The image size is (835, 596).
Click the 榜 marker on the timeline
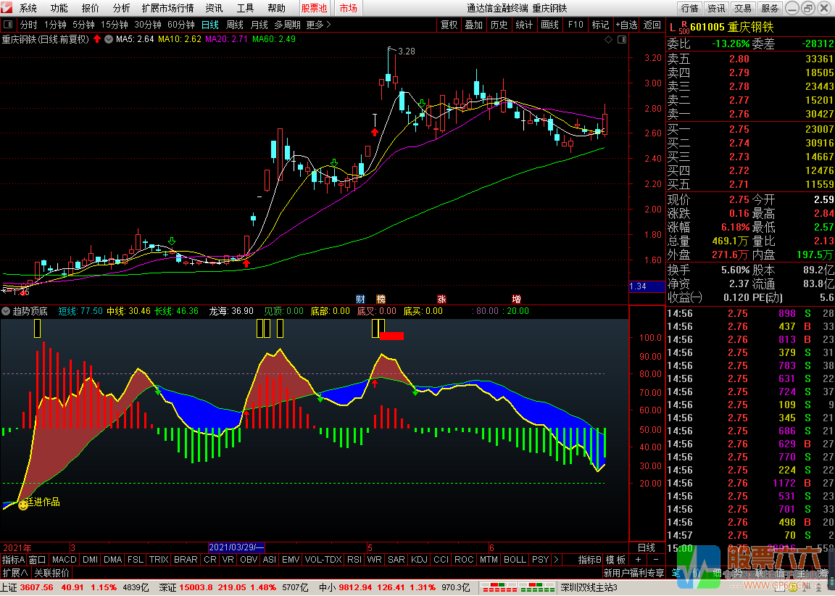coord(381,299)
